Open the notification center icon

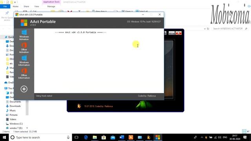[245, 137]
